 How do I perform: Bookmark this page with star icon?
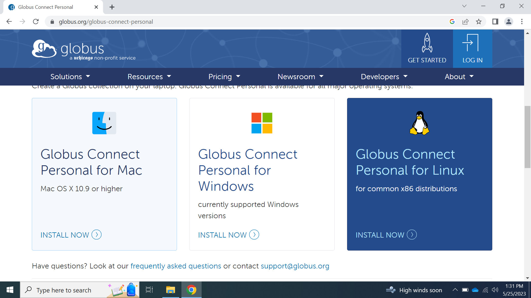tap(479, 22)
